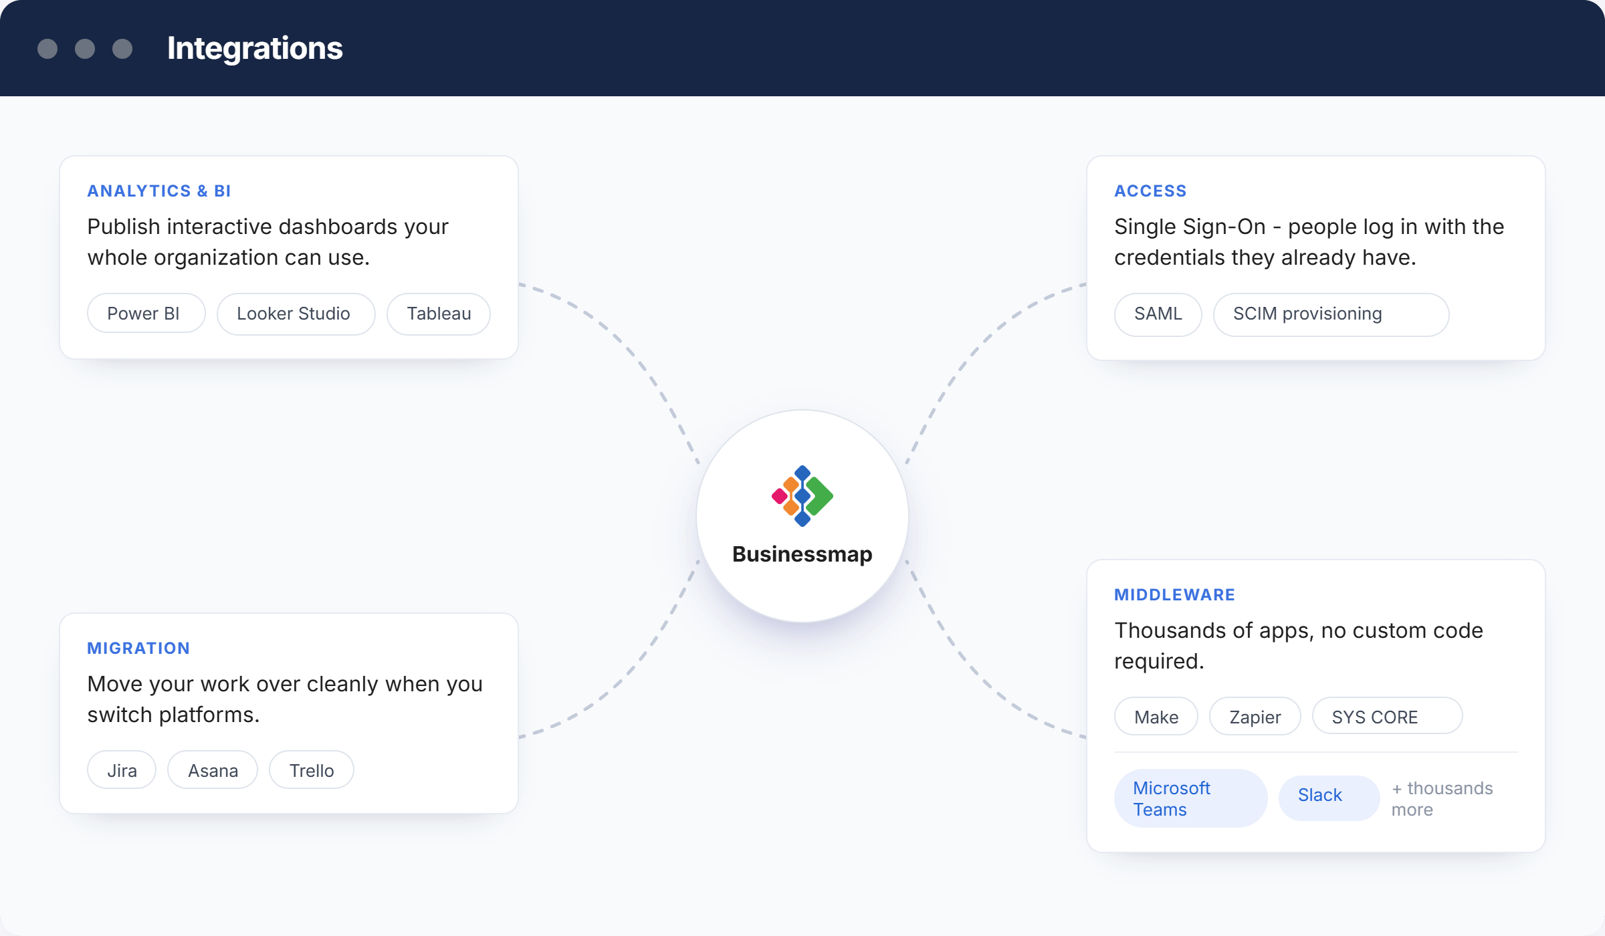Click the ACCESS card heading
Viewport: 1605px width, 936px height.
(x=1150, y=191)
